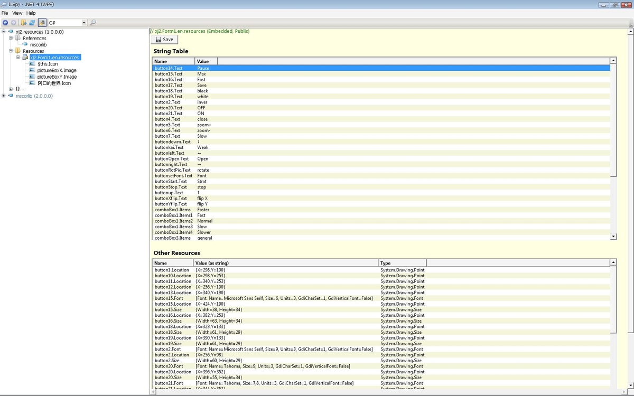Screen dimensions: 634x396
Task: Click the Type column header
Action: (403, 263)
